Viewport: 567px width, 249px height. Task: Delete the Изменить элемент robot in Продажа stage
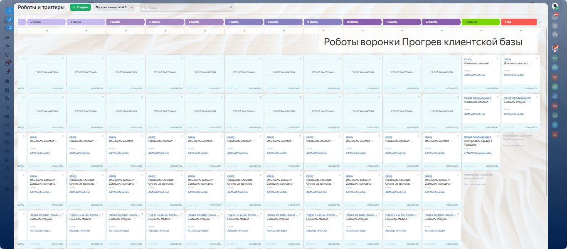coord(498,58)
